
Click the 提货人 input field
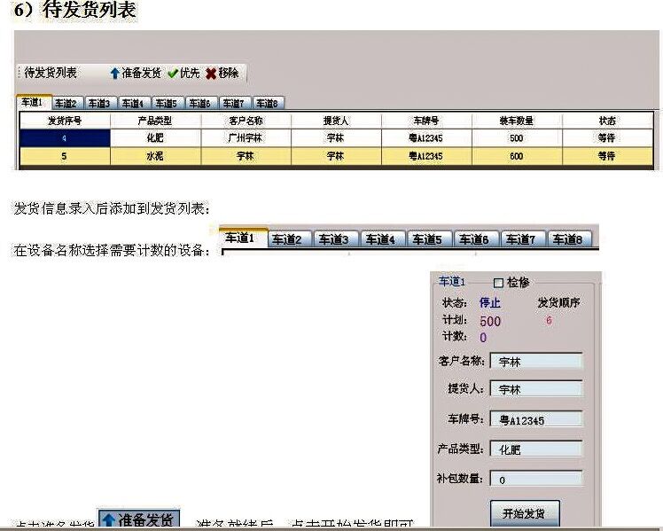click(x=535, y=389)
